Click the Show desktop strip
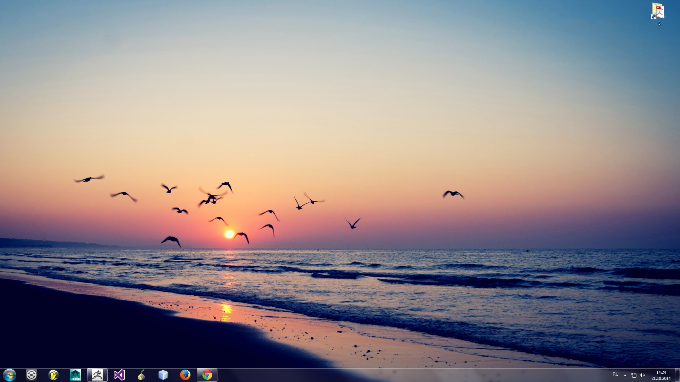Image resolution: width=680 pixels, height=382 pixels. [x=677, y=375]
